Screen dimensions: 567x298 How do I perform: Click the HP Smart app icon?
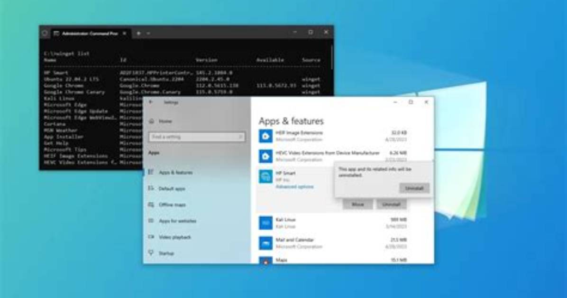pos(265,177)
